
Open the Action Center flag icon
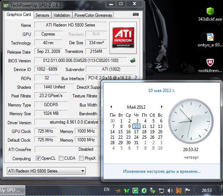[x=187, y=191]
